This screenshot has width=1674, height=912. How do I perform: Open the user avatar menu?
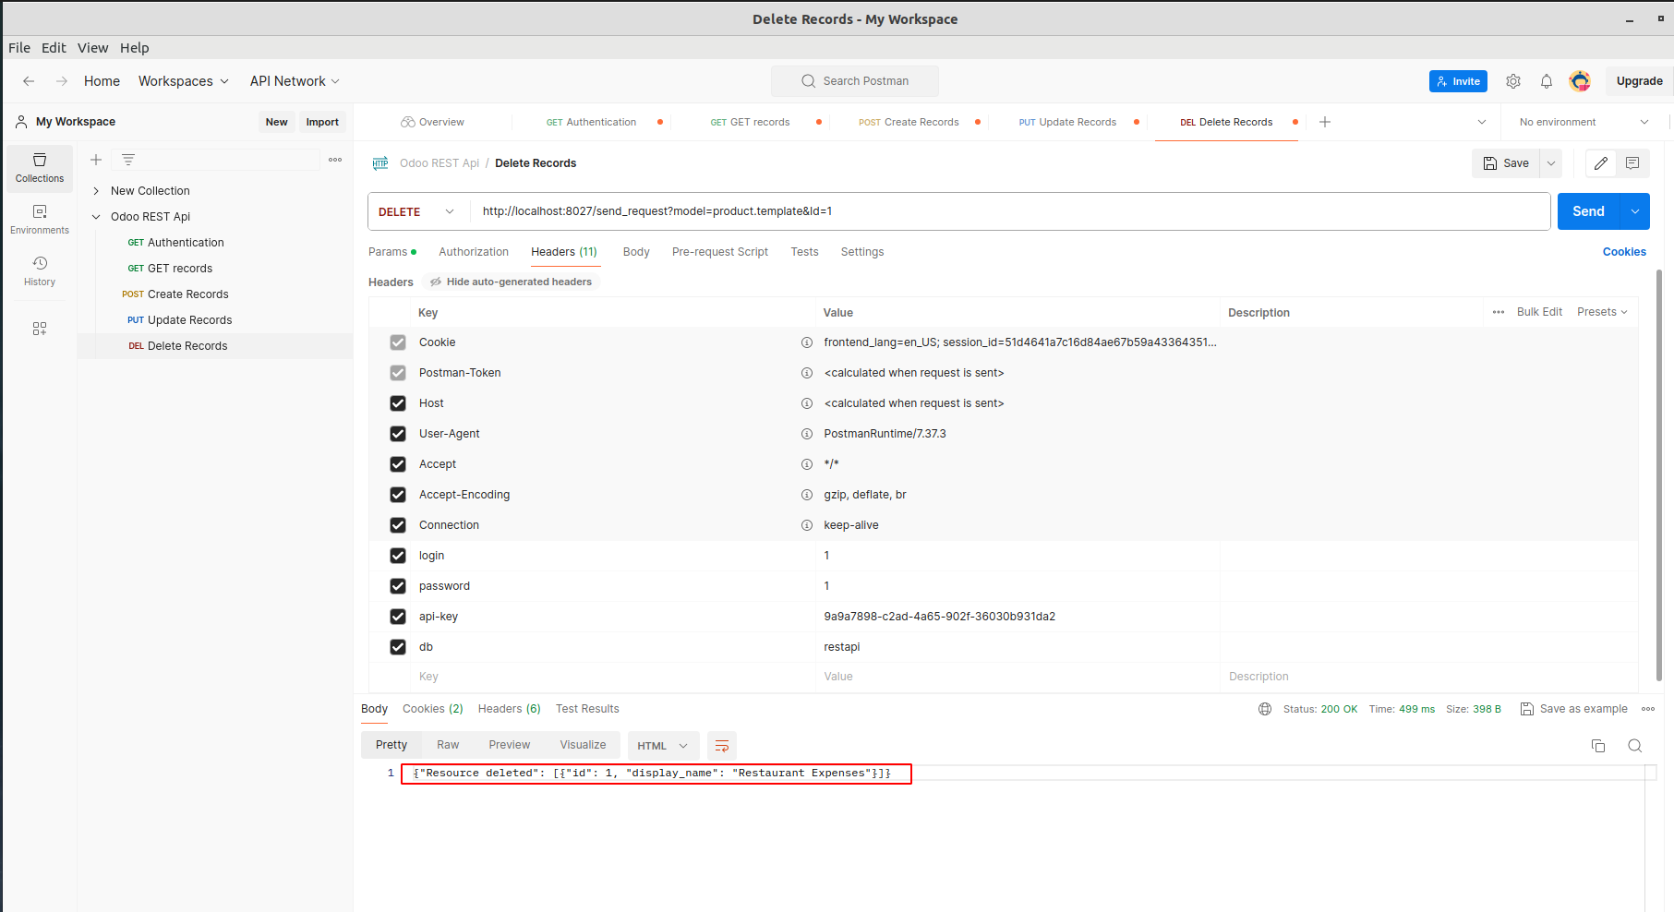[x=1580, y=81]
